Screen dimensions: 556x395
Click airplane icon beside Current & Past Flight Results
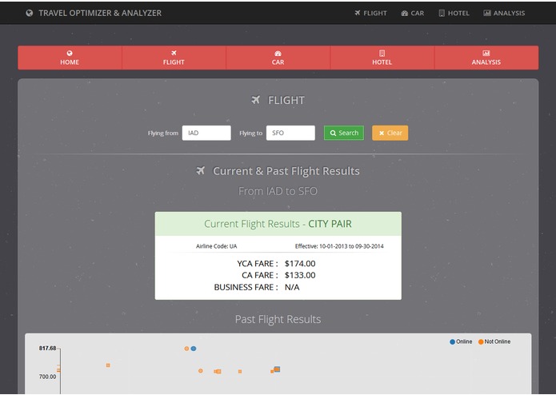[x=201, y=171]
